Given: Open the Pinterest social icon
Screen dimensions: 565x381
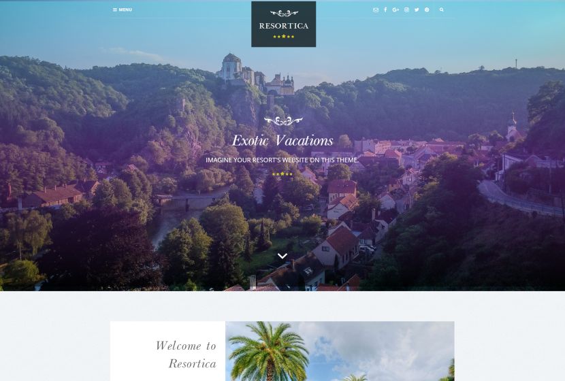Looking at the screenshot, I should click(x=427, y=10).
